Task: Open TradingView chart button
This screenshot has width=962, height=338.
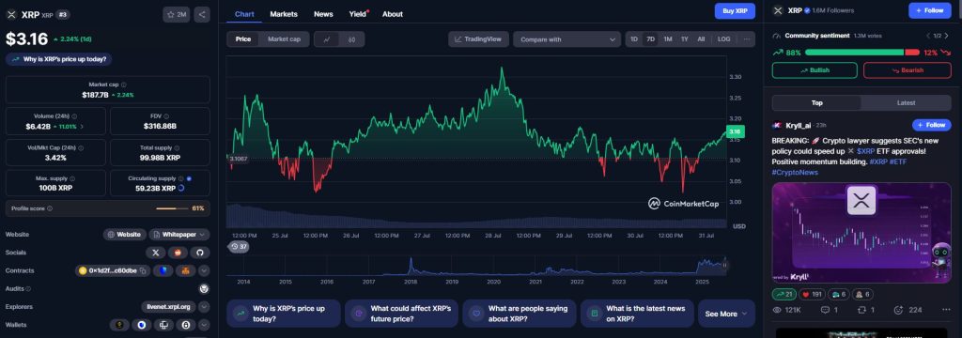Action: (478, 39)
